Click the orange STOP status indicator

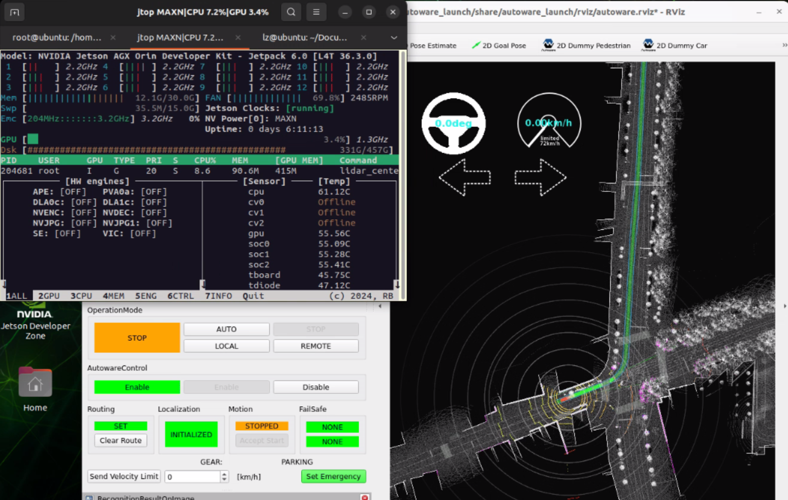(137, 337)
